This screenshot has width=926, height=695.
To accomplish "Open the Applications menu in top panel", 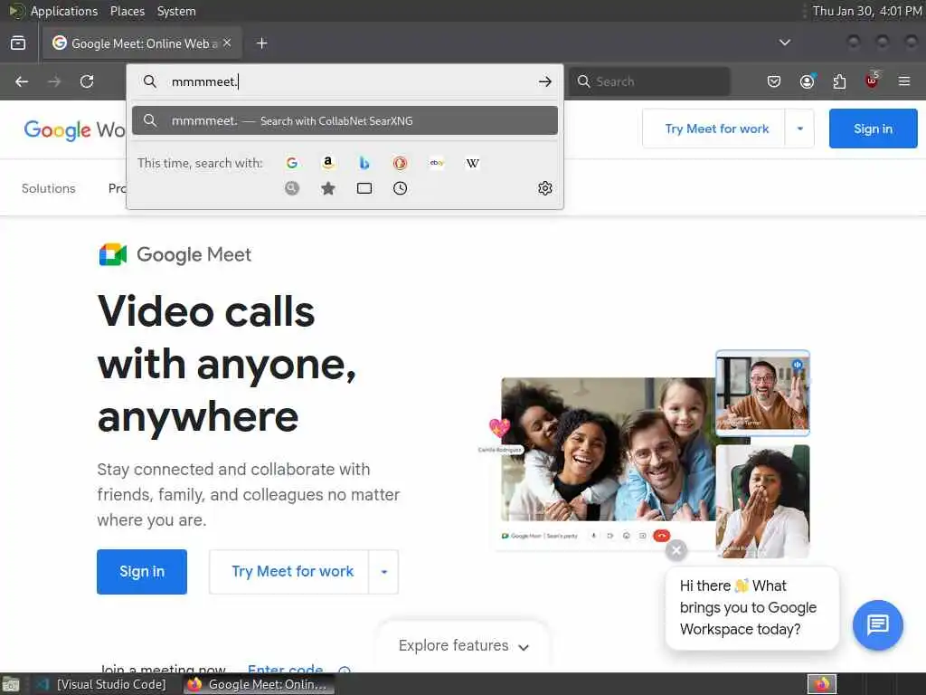I will point(64,11).
